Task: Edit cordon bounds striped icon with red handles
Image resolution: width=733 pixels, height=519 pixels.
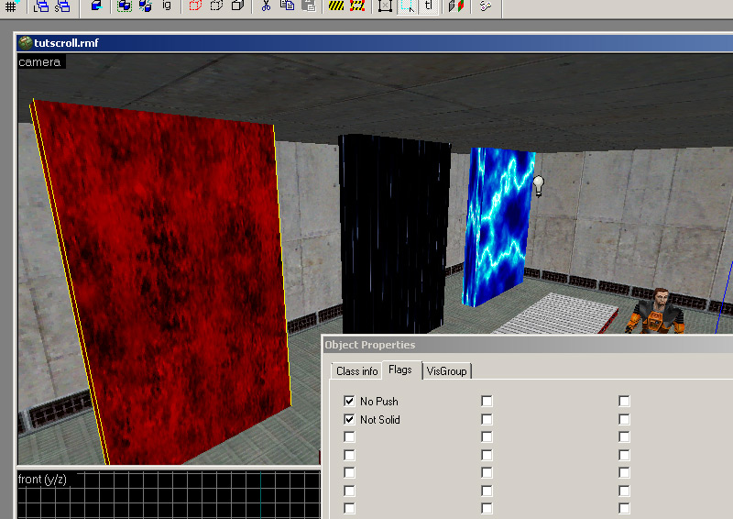Action: [x=357, y=6]
